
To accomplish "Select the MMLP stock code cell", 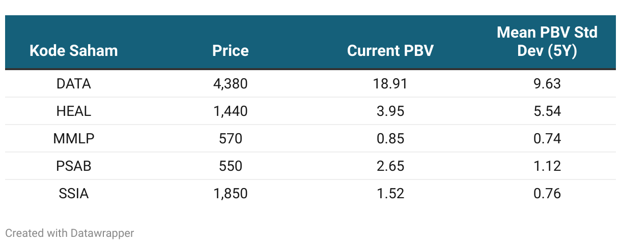I will pyautogui.click(x=73, y=139).
